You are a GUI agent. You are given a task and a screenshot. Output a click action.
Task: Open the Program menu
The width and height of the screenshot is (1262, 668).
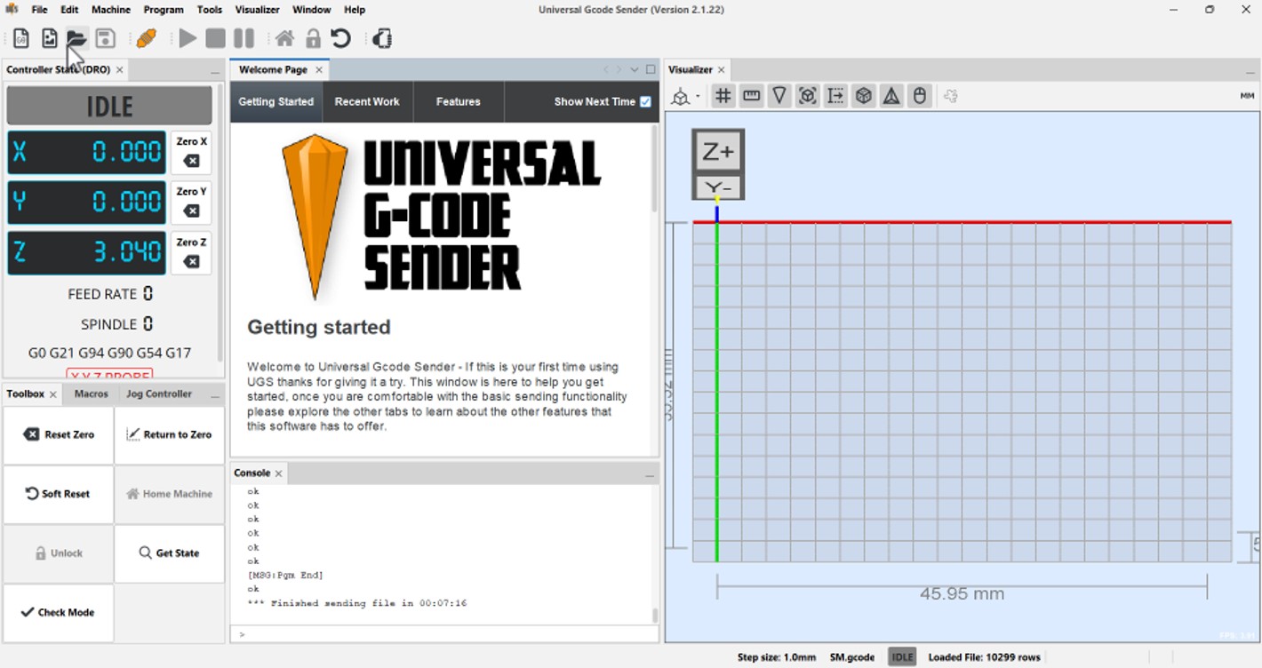[x=164, y=10]
